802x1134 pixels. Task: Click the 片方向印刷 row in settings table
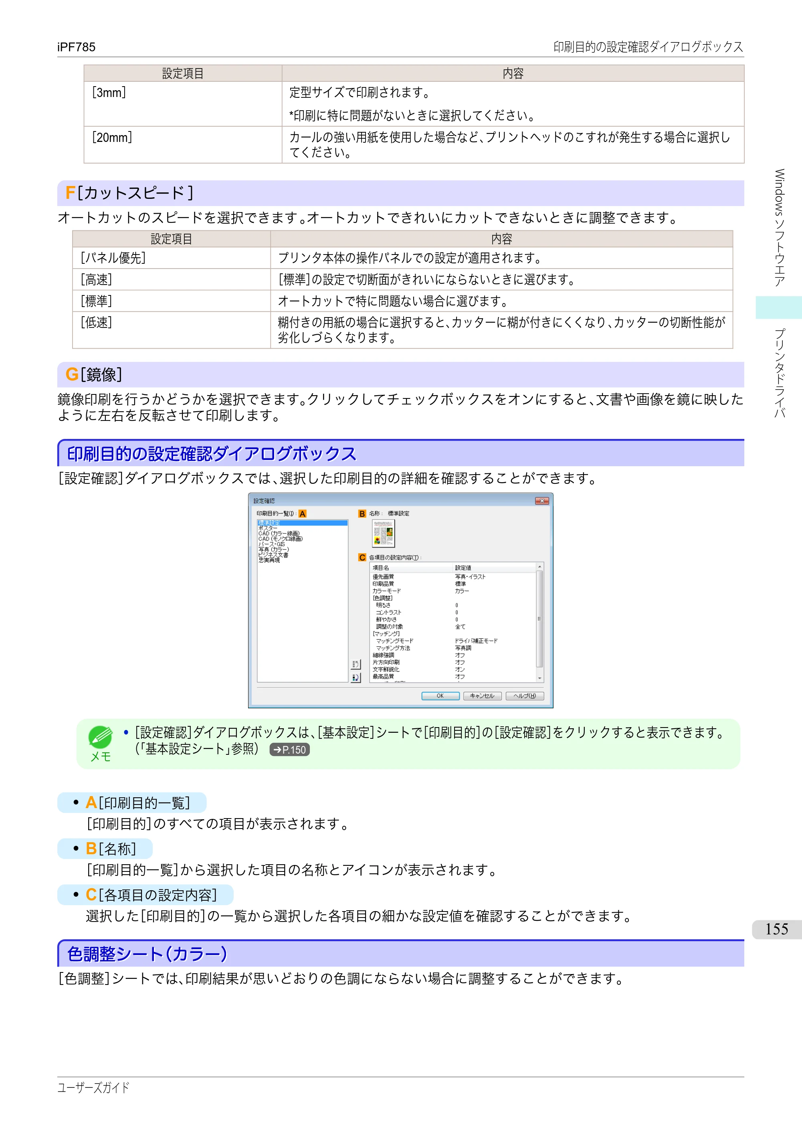click(453, 662)
